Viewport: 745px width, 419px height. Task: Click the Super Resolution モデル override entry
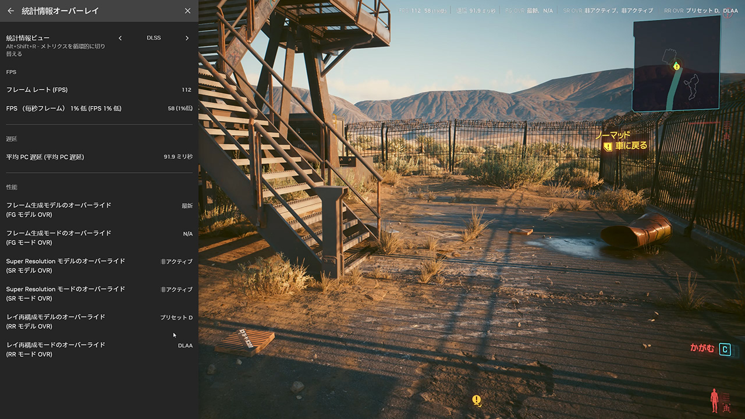(65, 265)
